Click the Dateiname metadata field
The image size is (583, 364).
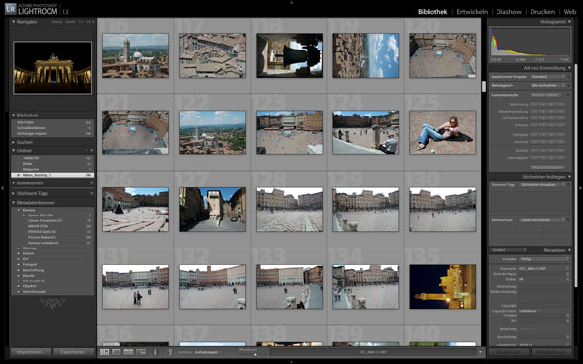click(x=543, y=268)
